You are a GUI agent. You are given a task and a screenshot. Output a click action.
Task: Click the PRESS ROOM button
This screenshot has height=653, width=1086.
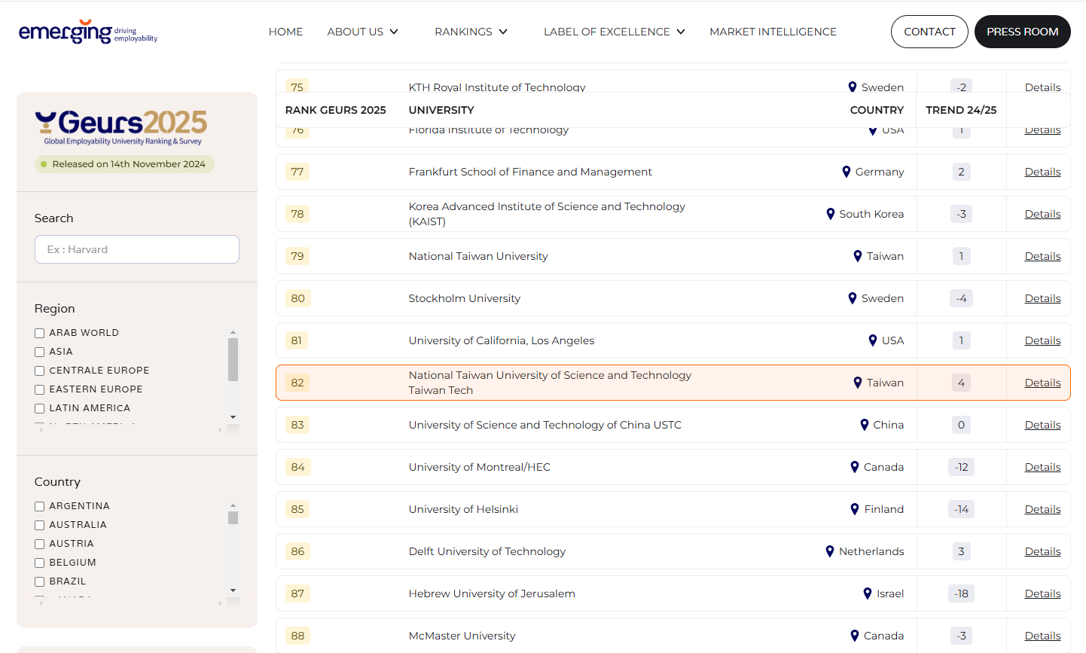click(1022, 32)
